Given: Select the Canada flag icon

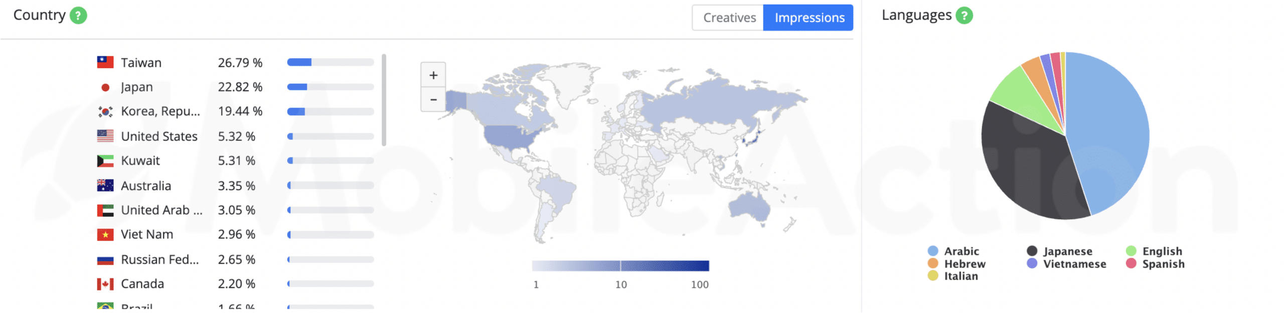Looking at the screenshot, I should coord(105,284).
